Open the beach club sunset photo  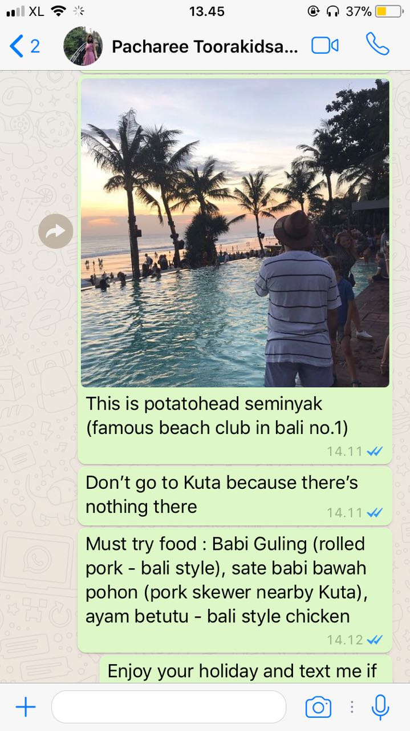click(235, 233)
